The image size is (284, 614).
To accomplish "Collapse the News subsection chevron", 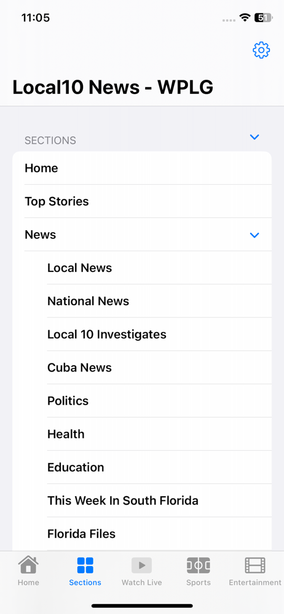I will click(x=254, y=235).
